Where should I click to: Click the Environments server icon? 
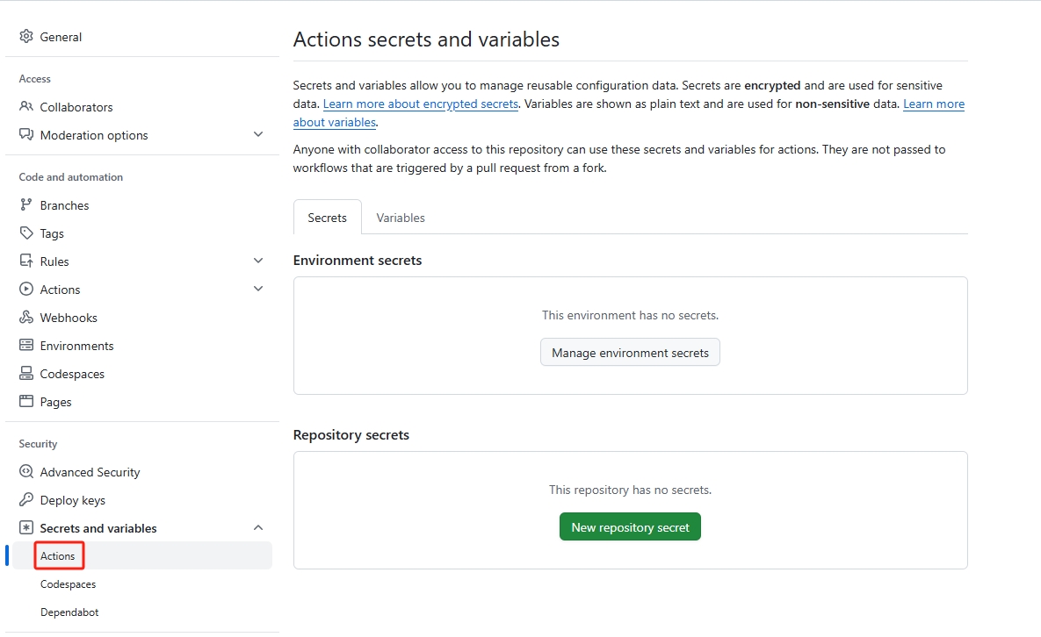[26, 346]
